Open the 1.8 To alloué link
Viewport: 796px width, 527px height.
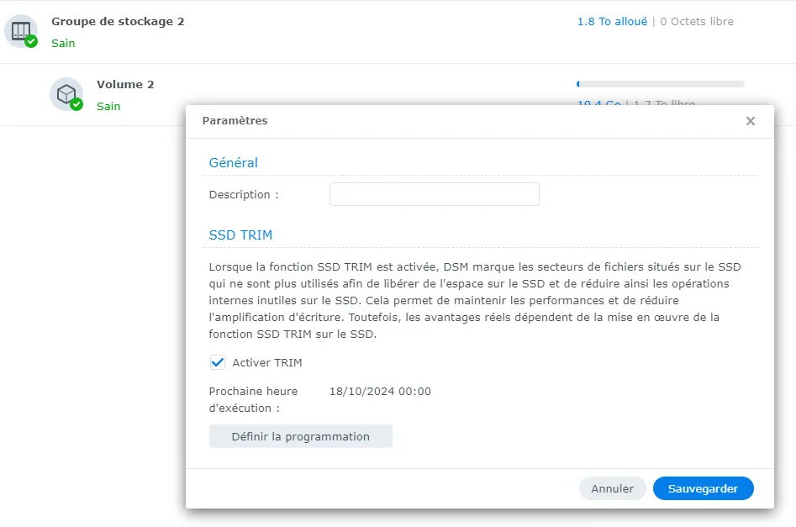click(x=612, y=22)
